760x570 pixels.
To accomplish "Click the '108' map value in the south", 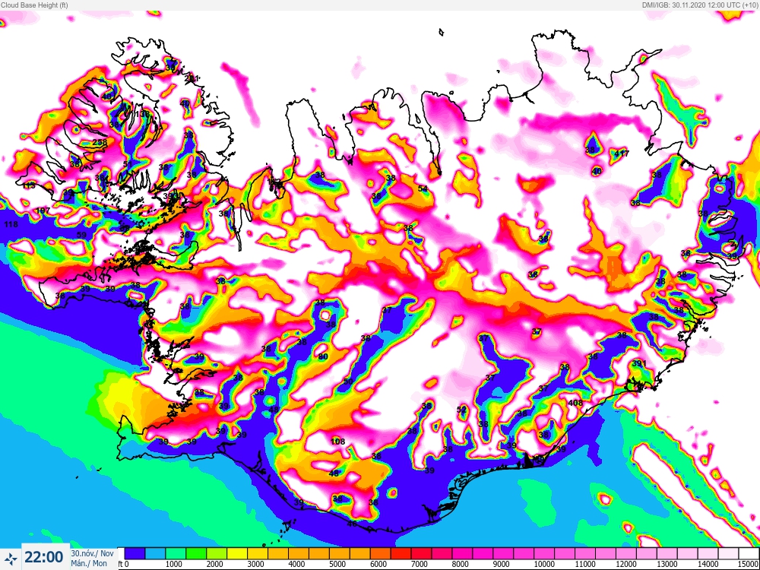I will pyautogui.click(x=337, y=442).
